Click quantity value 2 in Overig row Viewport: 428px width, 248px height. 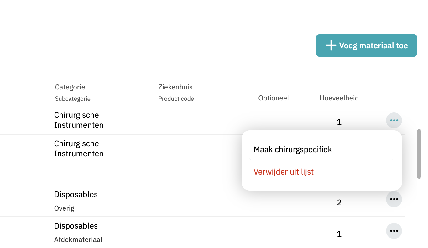[x=339, y=202]
